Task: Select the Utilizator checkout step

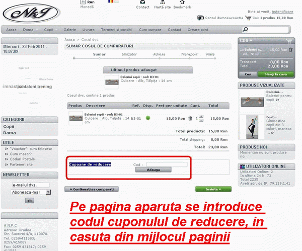Action: pyautogui.click(x=129, y=54)
